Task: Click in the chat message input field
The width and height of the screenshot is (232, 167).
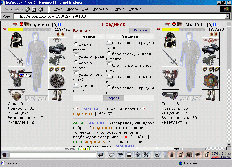Action: [x=53, y=155]
